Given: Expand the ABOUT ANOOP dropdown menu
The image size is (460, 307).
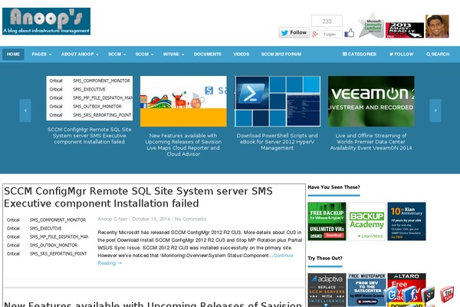Looking at the screenshot, I should (x=80, y=54).
